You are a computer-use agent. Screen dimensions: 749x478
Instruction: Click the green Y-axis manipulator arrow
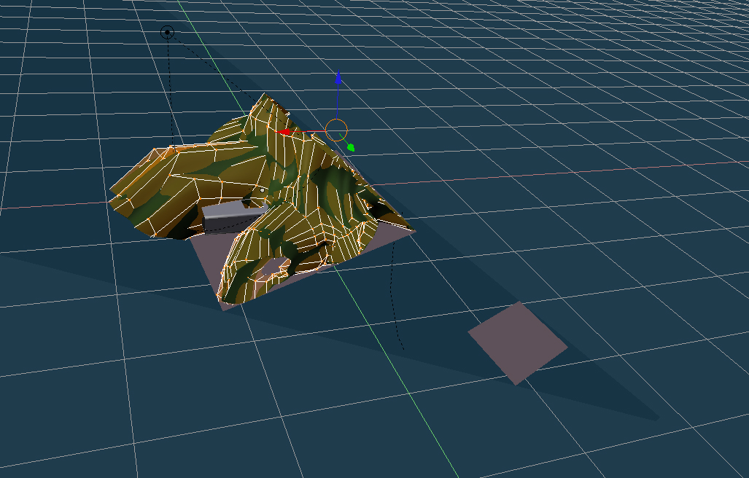tap(351, 147)
